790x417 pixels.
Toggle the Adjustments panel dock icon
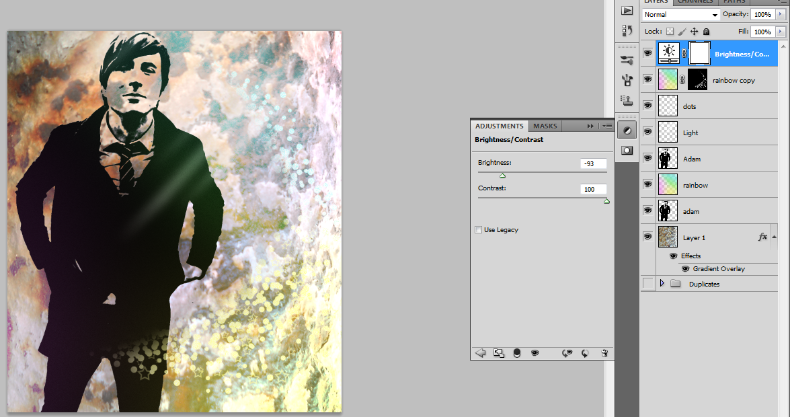627,130
